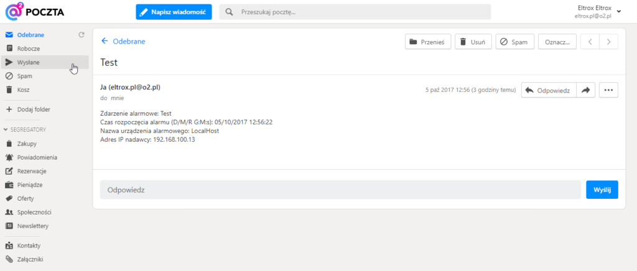The height and width of the screenshot is (271, 637).
Task: Select the Kosz trash folder
Action: (24, 90)
